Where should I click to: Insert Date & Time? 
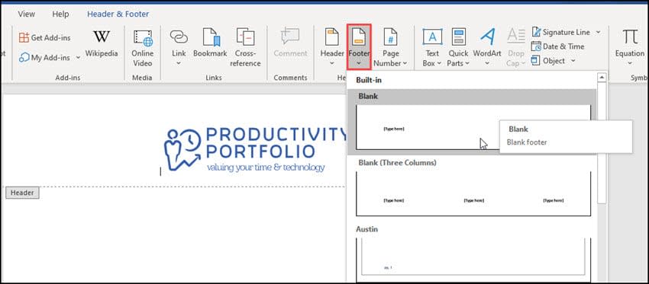pyautogui.click(x=558, y=46)
